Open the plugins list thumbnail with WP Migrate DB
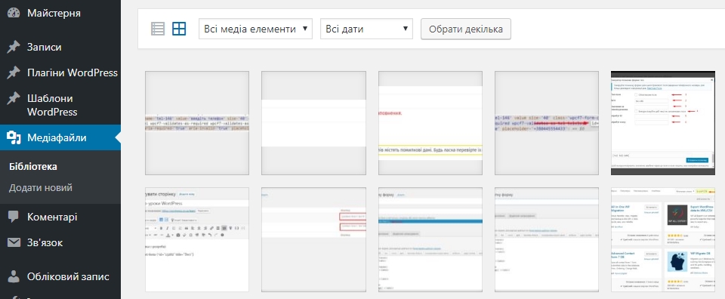This screenshot has width=725, height=299. [x=663, y=239]
